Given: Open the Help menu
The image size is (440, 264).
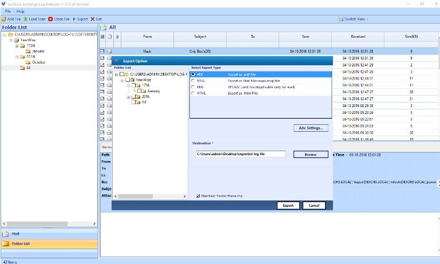Looking at the screenshot, I should tap(20, 11).
